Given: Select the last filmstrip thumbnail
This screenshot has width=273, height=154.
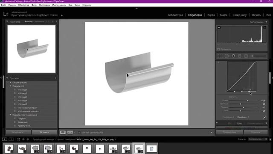Looking at the screenshot, I should click(x=152, y=149).
